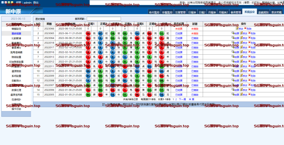The height and width of the screenshot is (145, 284).
Task: Open 在線統計 in the left sidebar
Action: [x=16, y=99]
